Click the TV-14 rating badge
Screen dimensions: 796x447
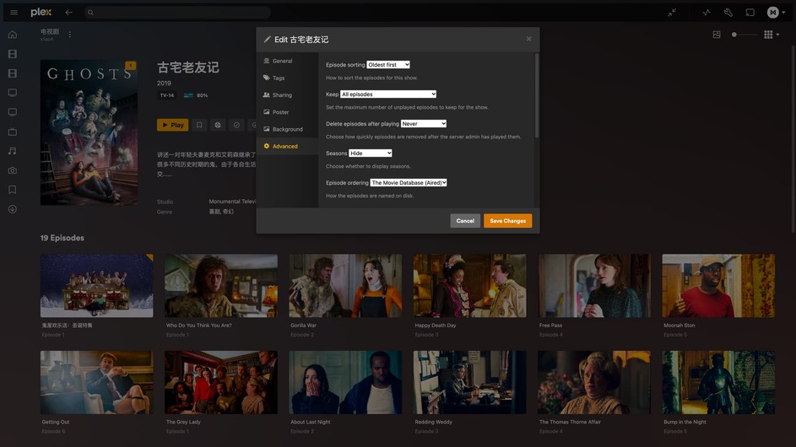[167, 95]
